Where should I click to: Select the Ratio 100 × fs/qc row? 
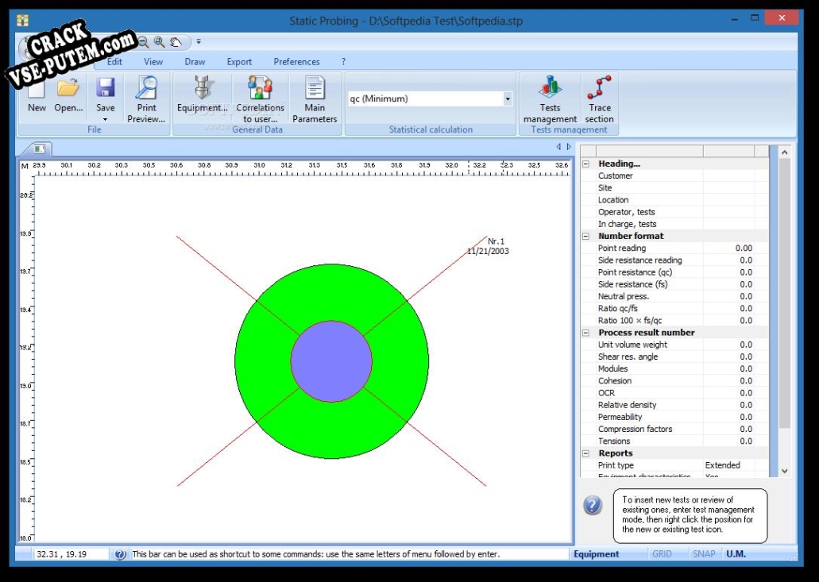pos(674,321)
